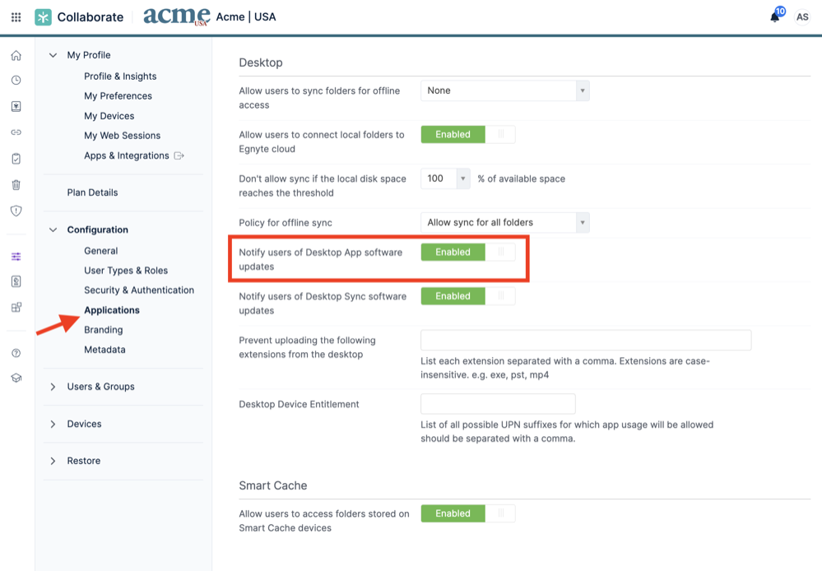Screen dimensions: 822x571
Task: Open My Preferences
Action: (x=118, y=96)
